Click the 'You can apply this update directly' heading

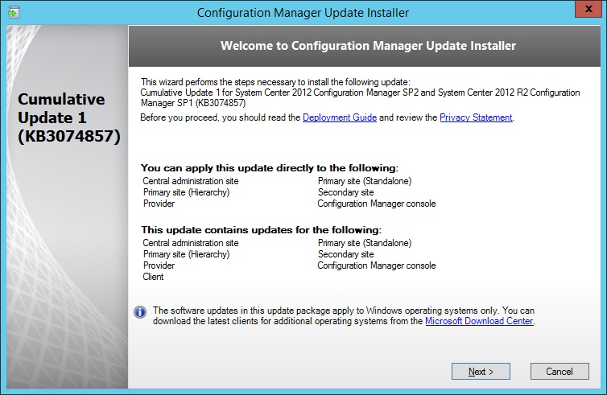click(270, 168)
